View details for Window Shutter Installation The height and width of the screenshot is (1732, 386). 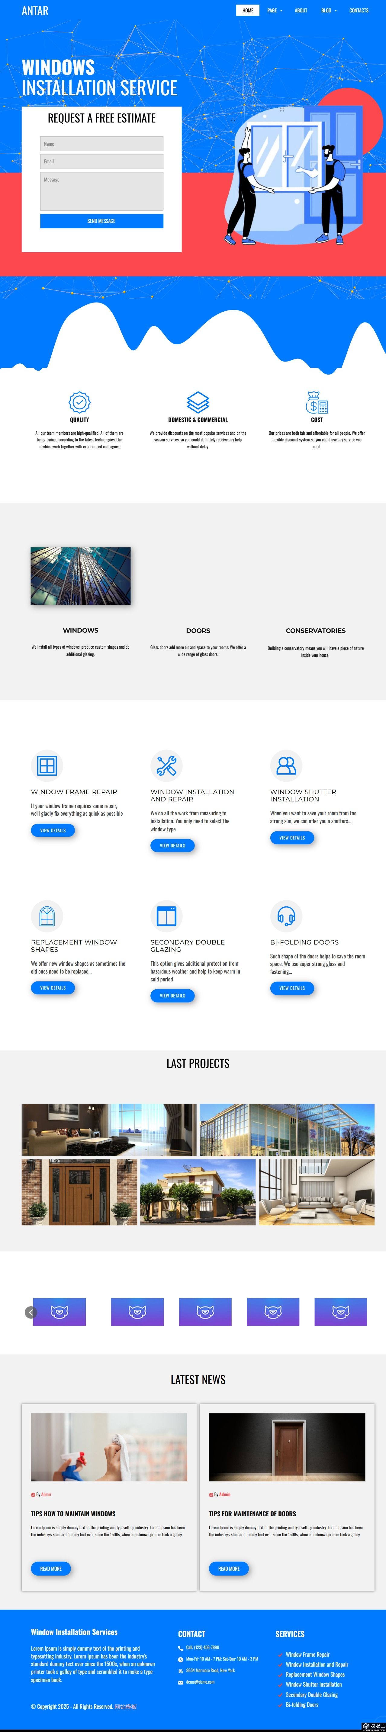[292, 838]
